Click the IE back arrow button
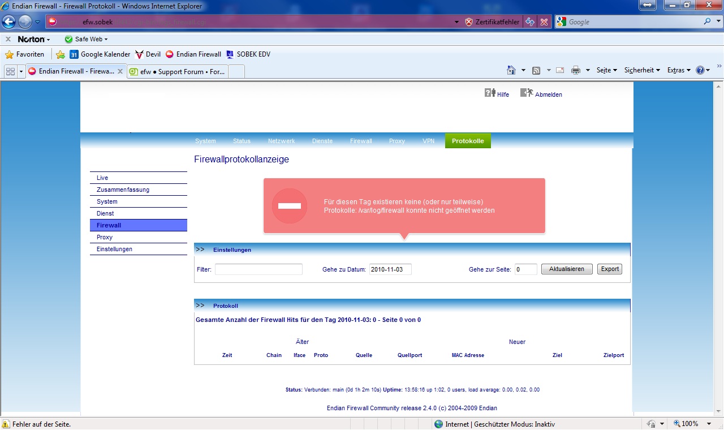 (x=9, y=22)
